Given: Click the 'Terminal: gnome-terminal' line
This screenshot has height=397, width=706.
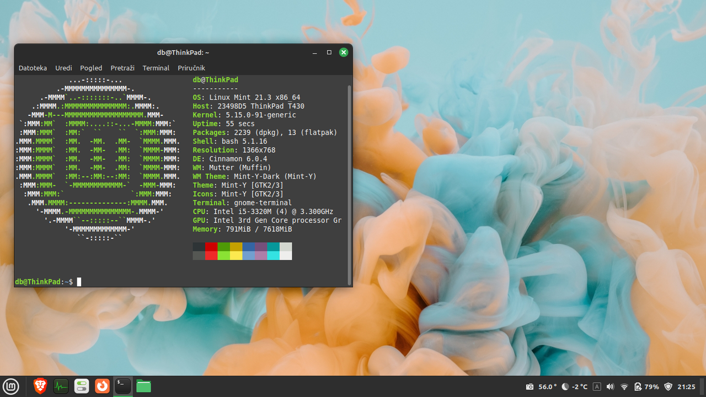Looking at the screenshot, I should (242, 203).
